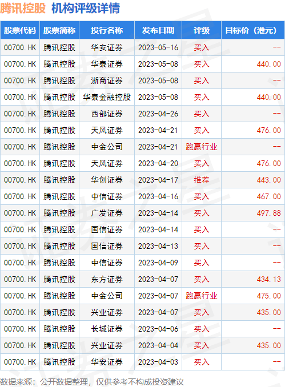Click 跑赢行业 rating dated 2023-04-07
The height and width of the screenshot is (387, 285).
coord(202,296)
